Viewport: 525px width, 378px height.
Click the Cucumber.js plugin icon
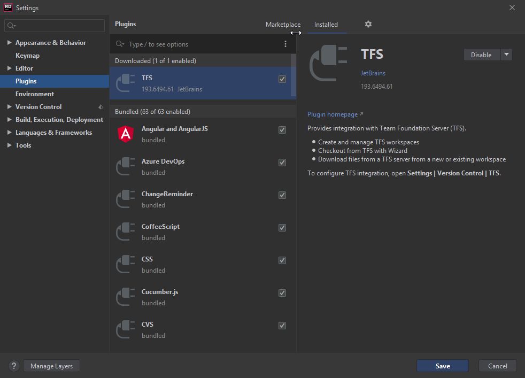coord(125,297)
